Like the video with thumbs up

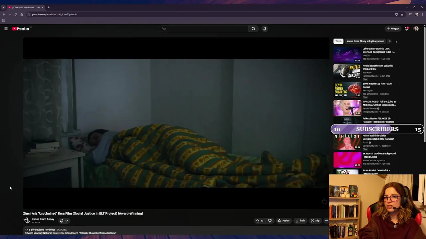(x=260, y=221)
